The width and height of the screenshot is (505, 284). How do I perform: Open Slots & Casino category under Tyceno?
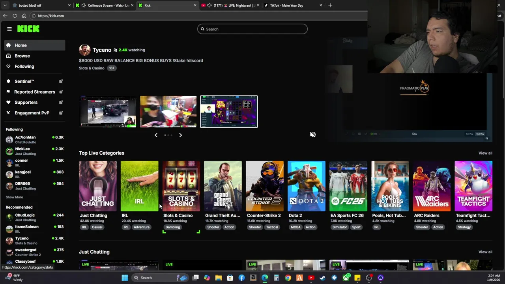92,68
